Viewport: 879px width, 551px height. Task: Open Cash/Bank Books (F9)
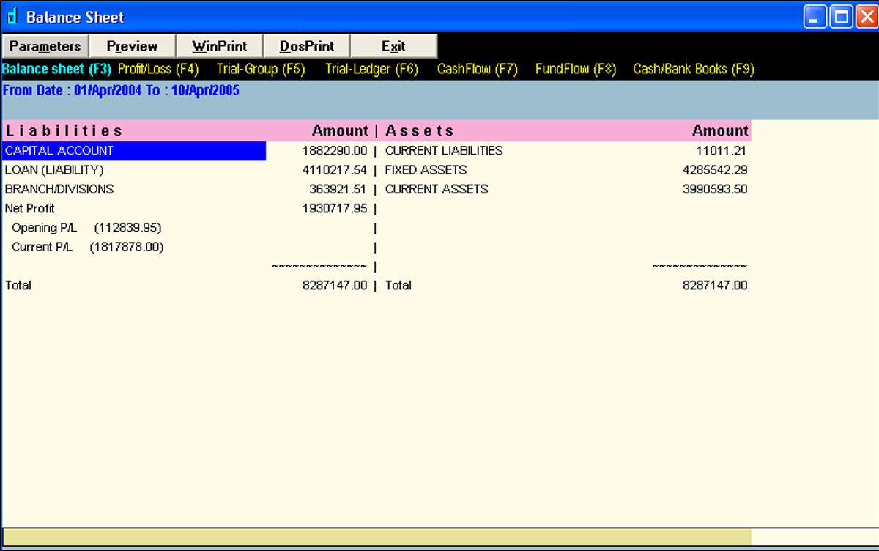coord(692,69)
